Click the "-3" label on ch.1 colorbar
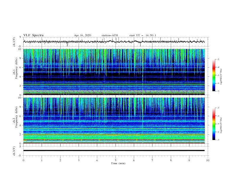The width and height of the screenshot is (234, 180). (x=218, y=59)
